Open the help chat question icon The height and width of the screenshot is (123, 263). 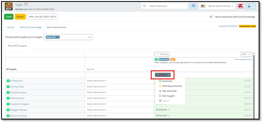pyautogui.click(x=193, y=6)
